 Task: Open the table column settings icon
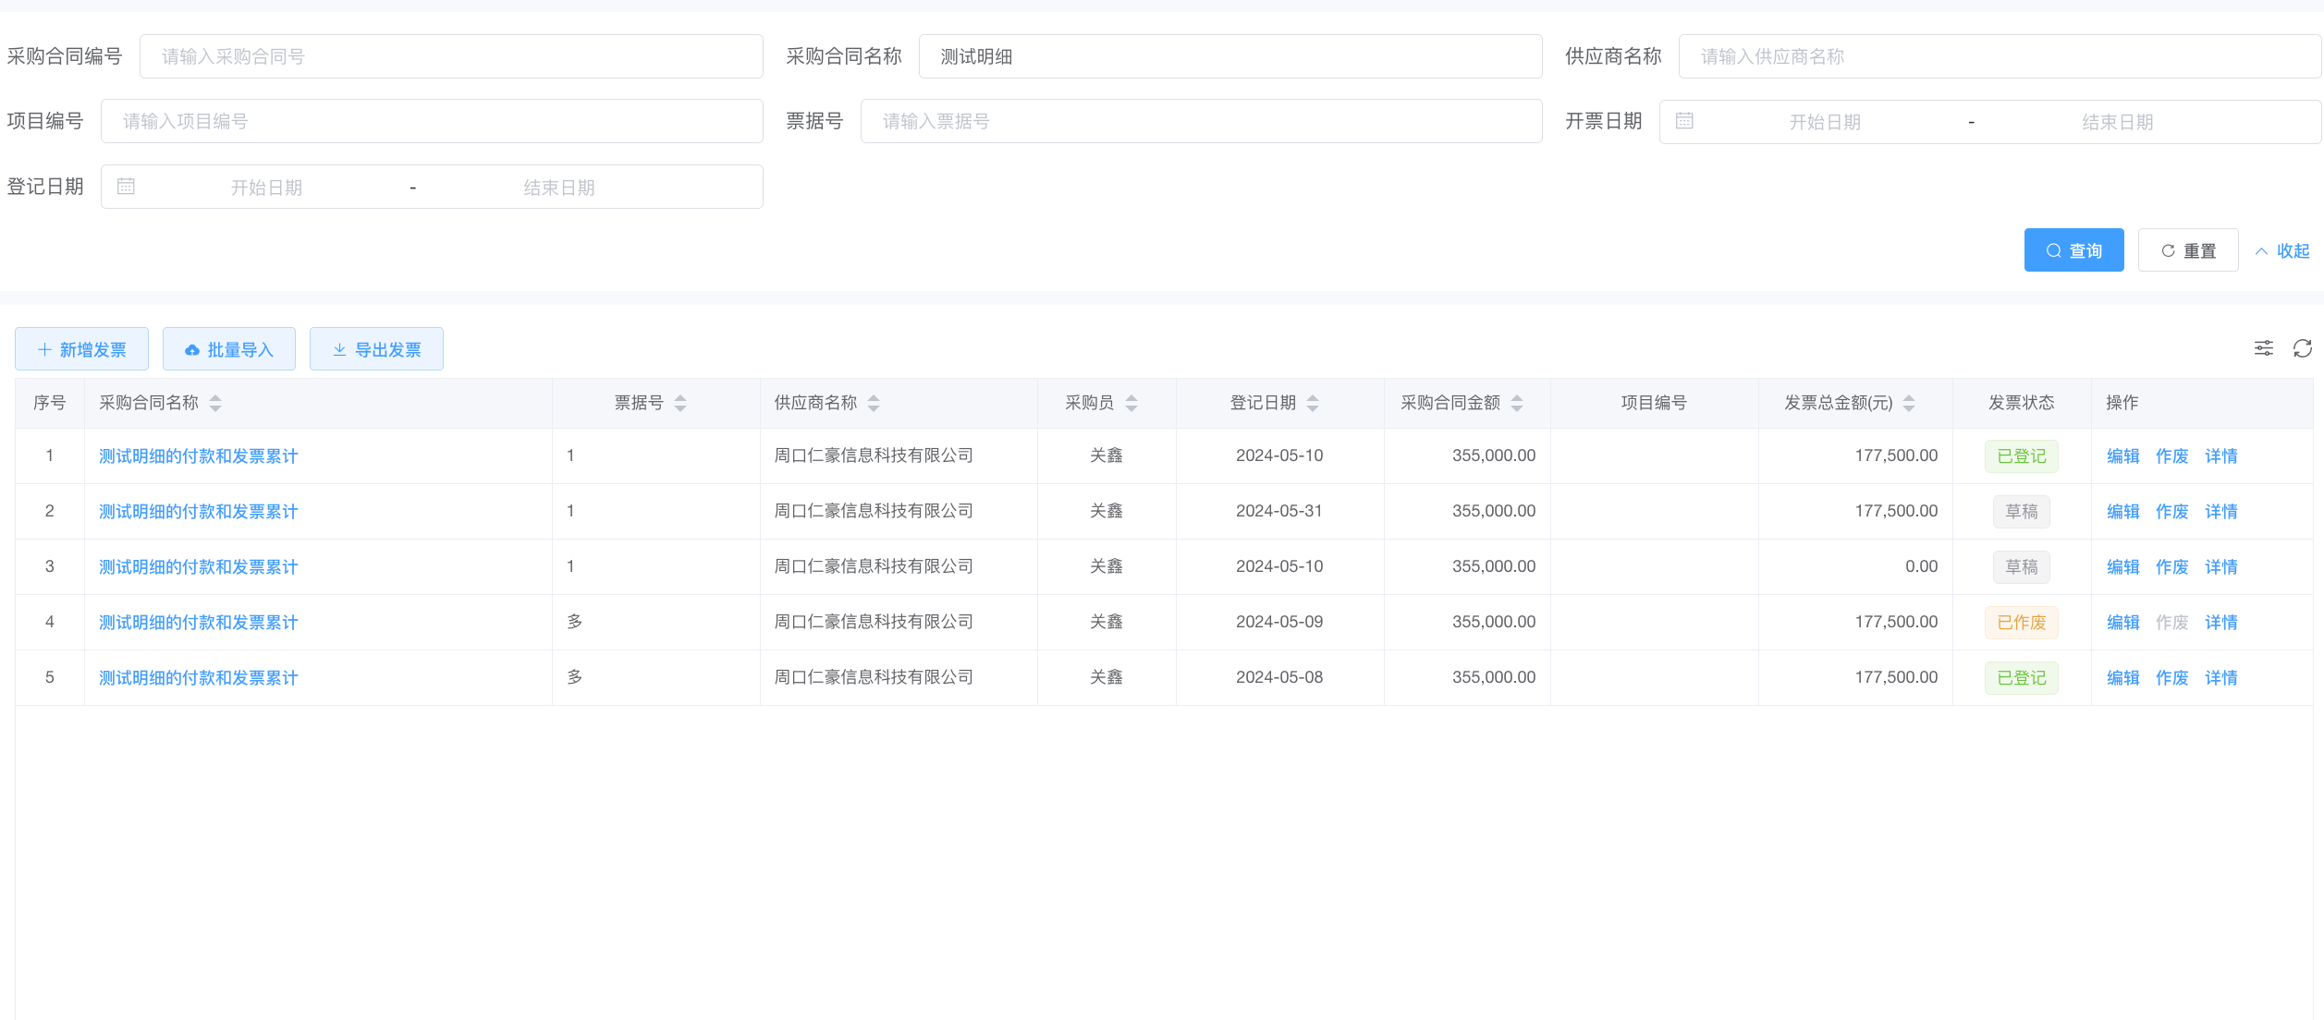pos(2264,348)
